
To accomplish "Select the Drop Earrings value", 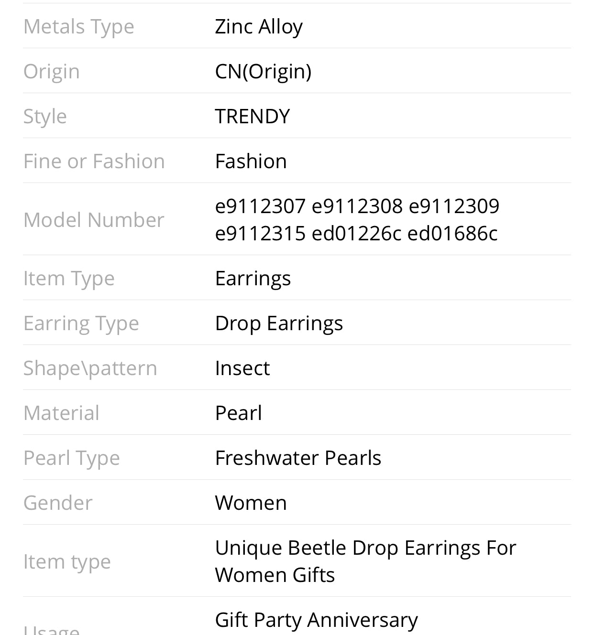I will [279, 323].
